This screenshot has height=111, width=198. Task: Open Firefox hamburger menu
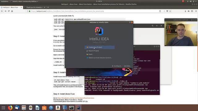[x=196, y=11]
